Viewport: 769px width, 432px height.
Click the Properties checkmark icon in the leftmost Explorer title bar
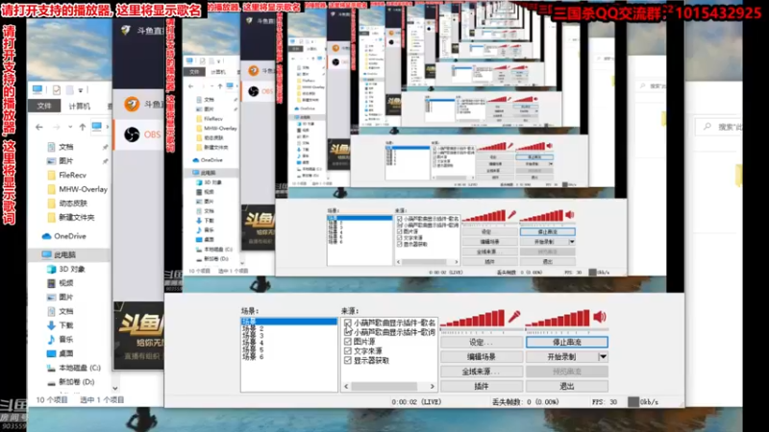click(57, 89)
